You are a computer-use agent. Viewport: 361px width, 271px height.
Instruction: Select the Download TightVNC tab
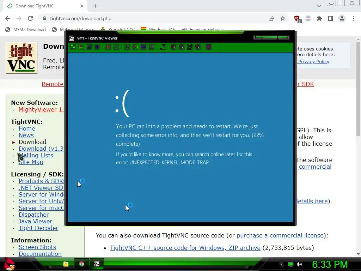pos(45,6)
